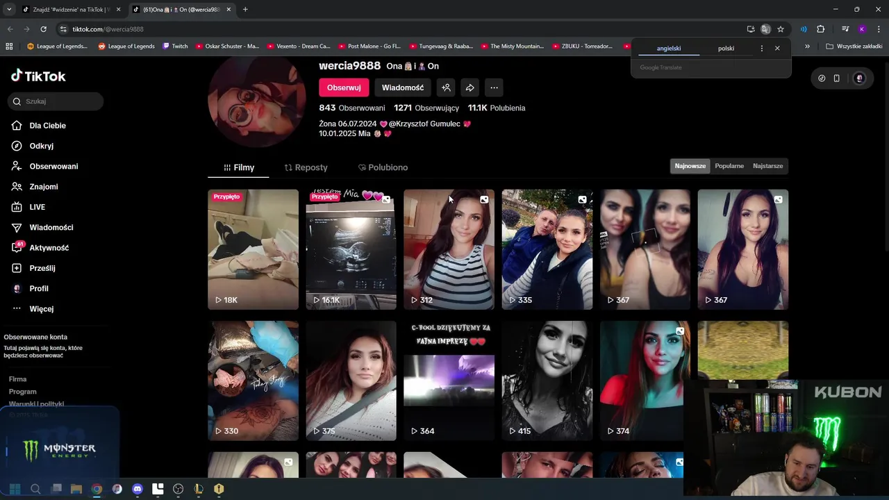Open League of Legends taskbar icon
889x500 pixels.
[199, 489]
